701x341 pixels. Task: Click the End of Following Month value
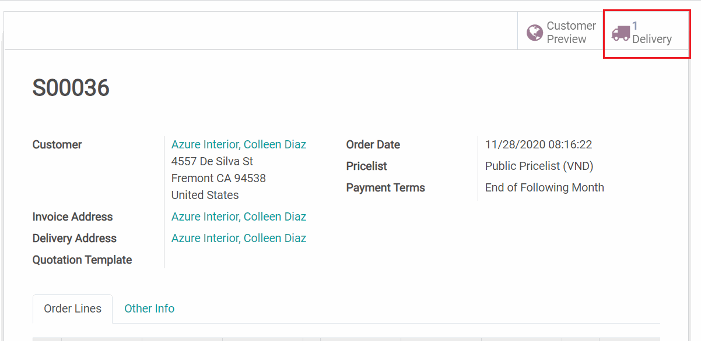tap(544, 187)
